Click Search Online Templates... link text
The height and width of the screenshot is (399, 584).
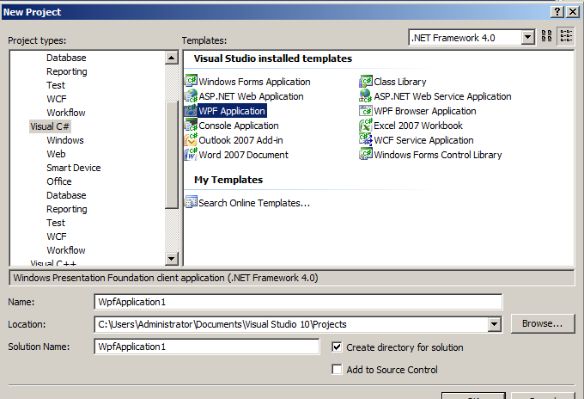click(254, 203)
